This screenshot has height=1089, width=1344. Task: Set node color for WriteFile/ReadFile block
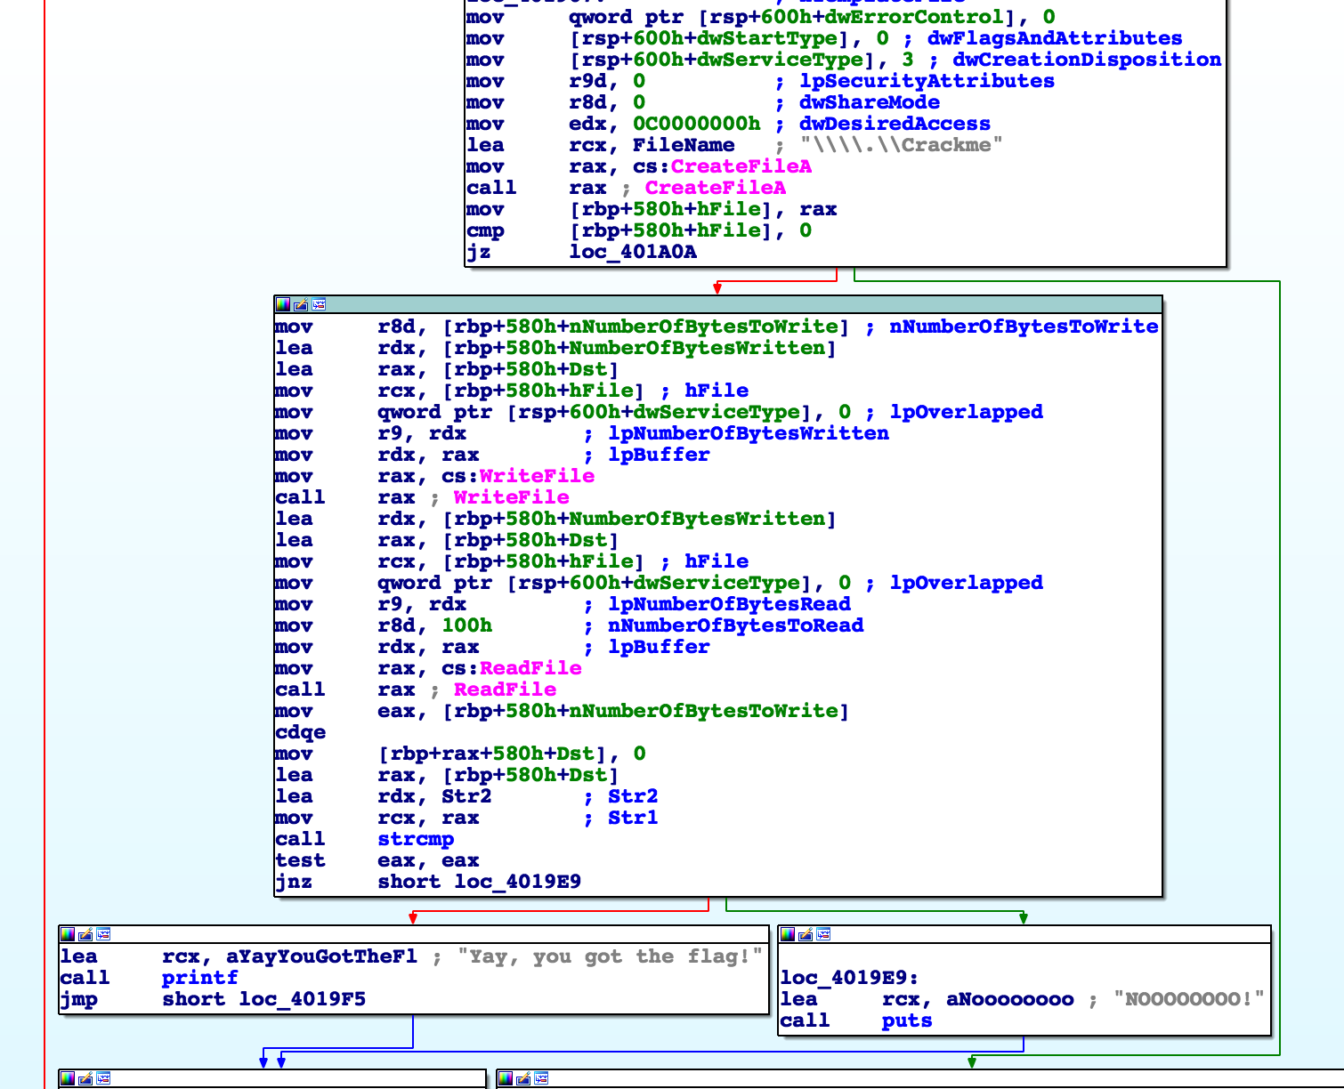(x=283, y=304)
